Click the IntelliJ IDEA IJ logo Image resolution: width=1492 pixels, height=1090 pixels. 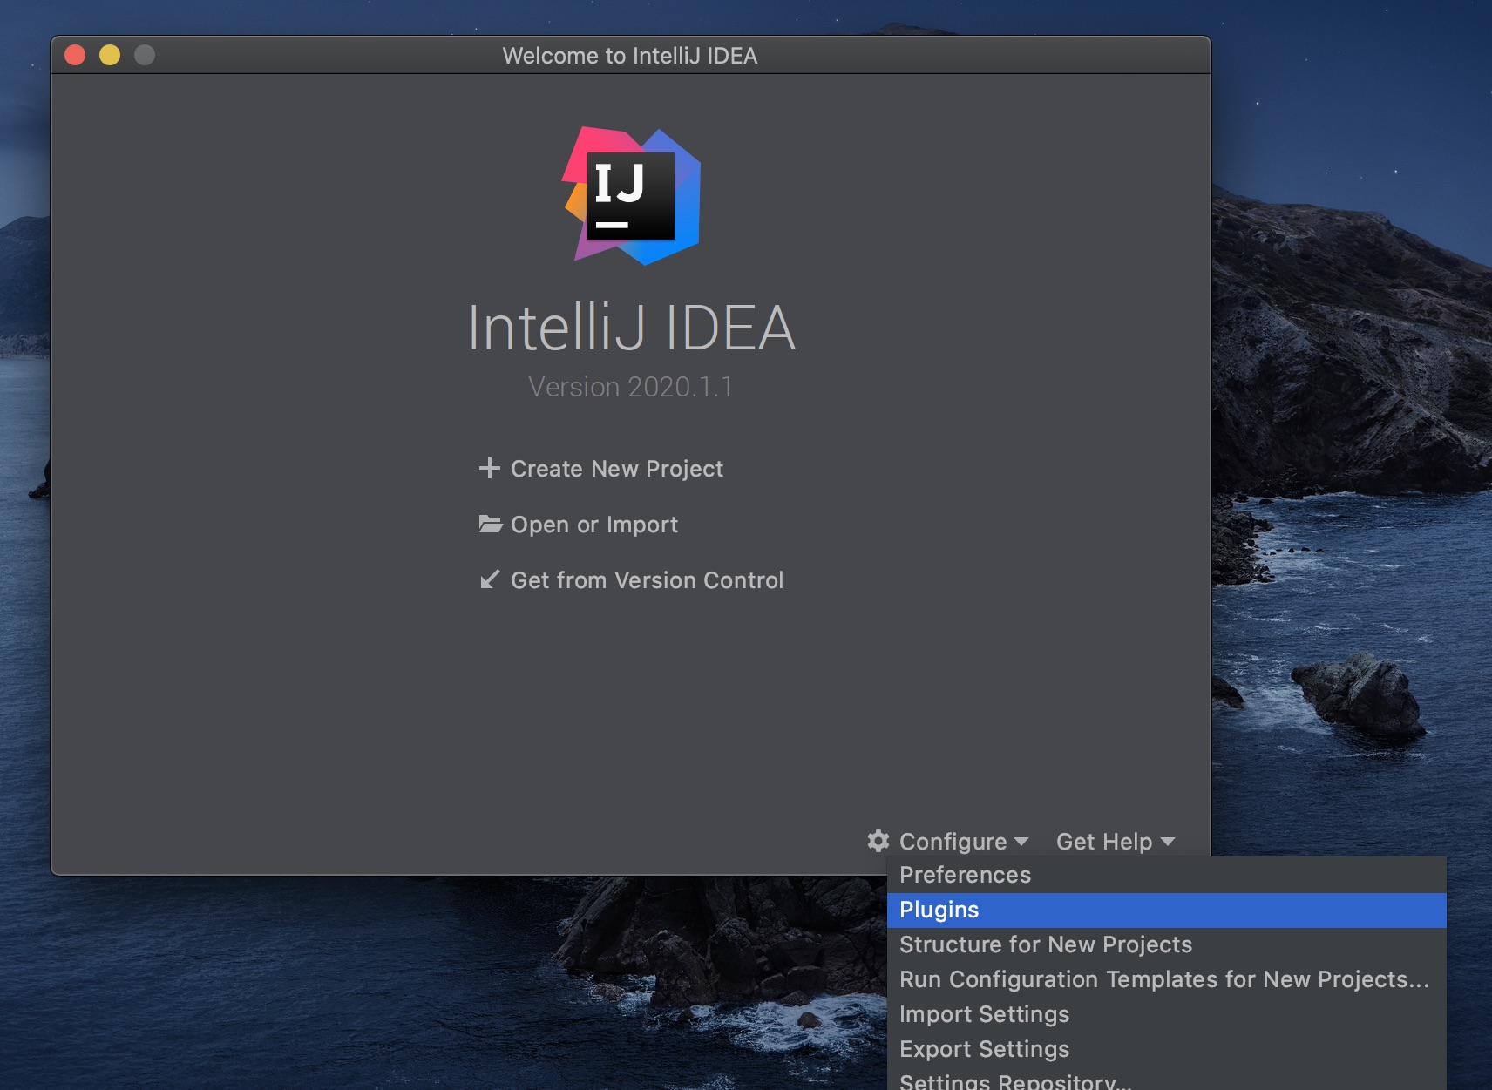[631, 196]
